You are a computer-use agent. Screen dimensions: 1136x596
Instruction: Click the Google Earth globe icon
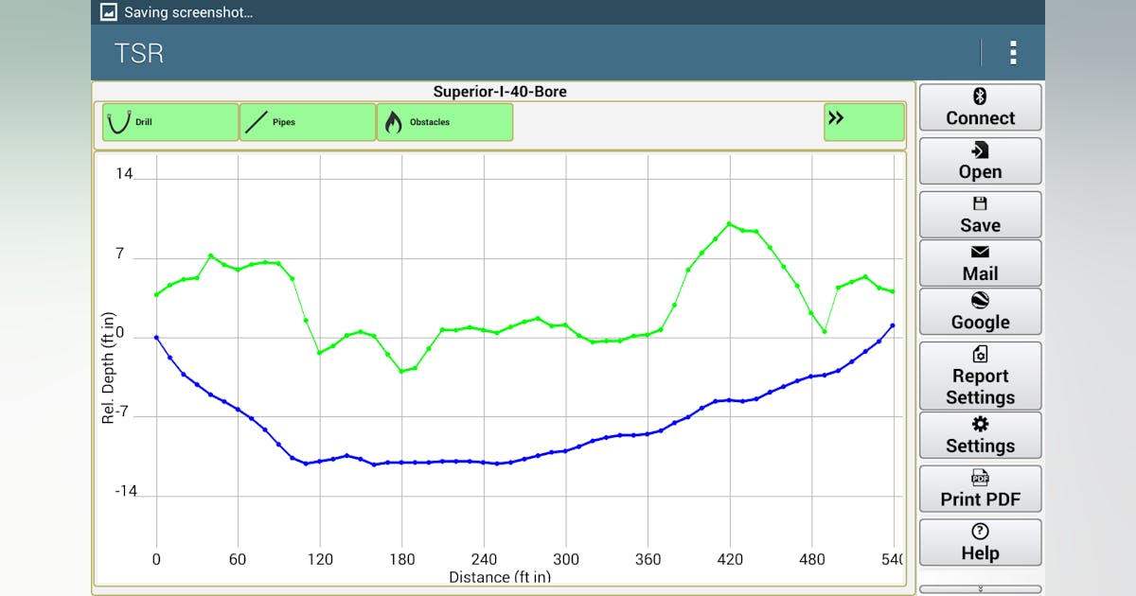980,300
